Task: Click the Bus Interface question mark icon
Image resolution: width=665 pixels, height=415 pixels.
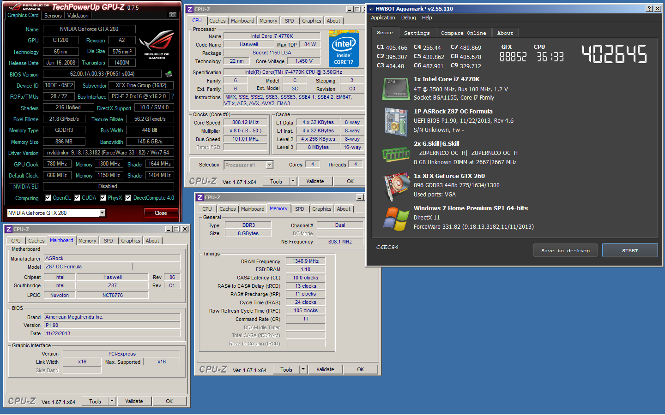Action: click(x=173, y=96)
